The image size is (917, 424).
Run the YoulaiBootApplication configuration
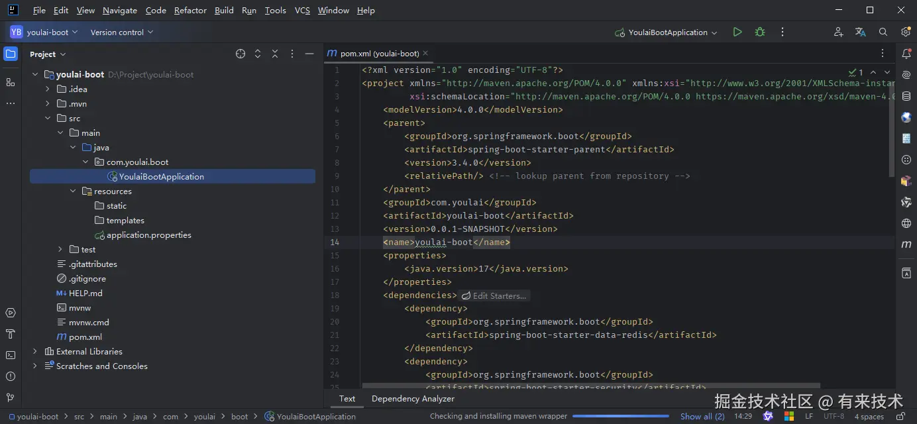[x=737, y=32]
